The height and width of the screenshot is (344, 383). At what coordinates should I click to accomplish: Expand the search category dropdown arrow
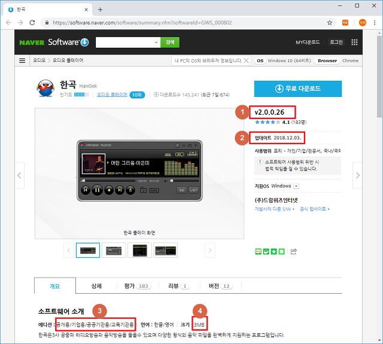156,42
